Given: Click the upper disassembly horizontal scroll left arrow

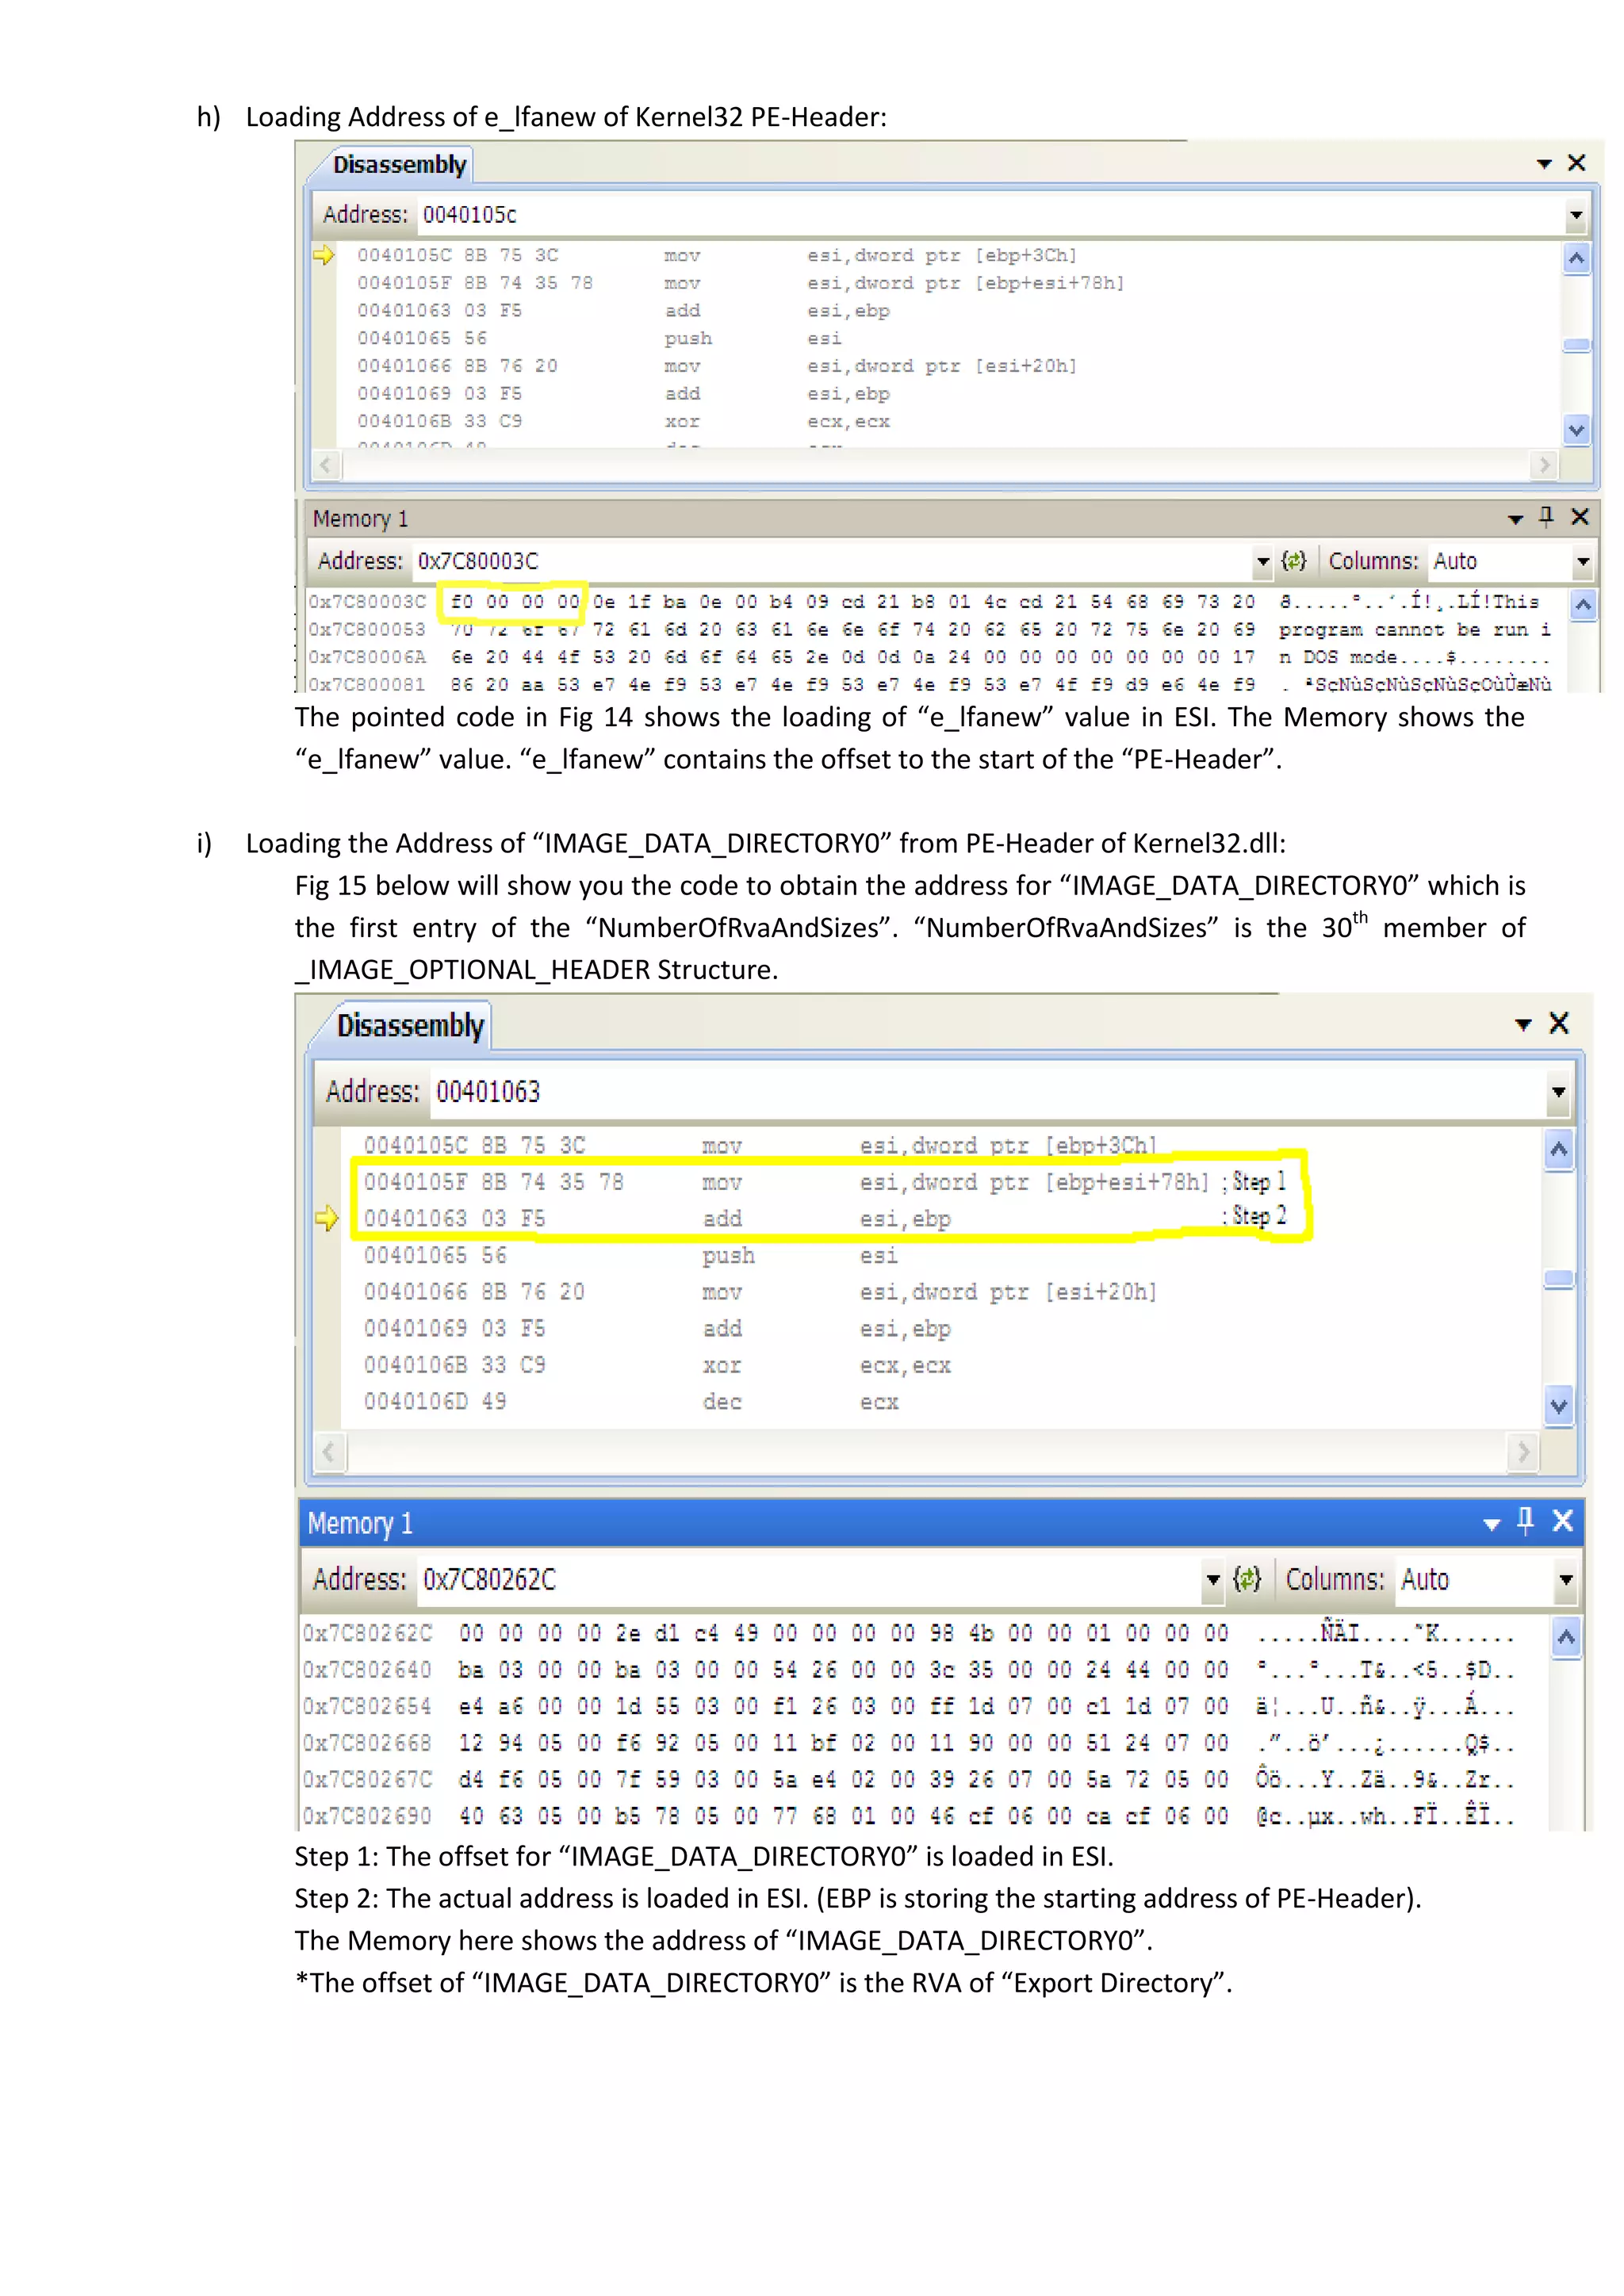Looking at the screenshot, I should coord(327,465).
